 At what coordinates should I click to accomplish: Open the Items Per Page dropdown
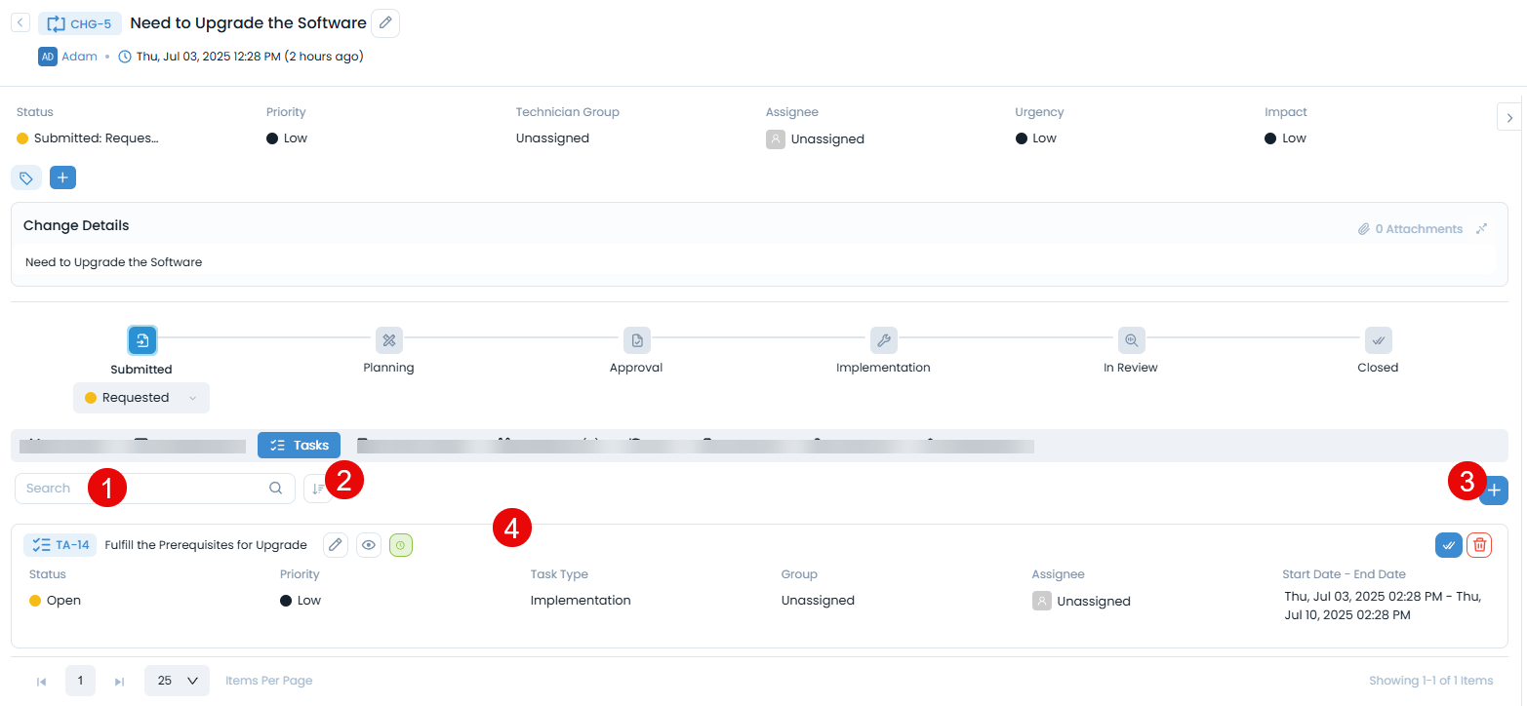pos(176,680)
